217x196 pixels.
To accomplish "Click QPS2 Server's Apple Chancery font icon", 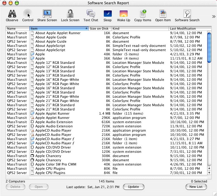I will click(x=32, y=160).
